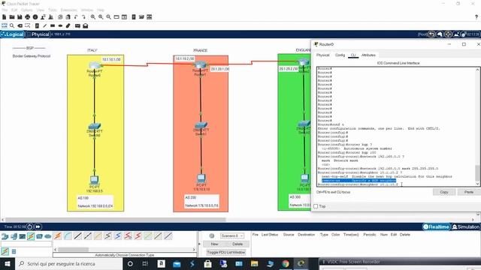Click the Redo arrow icon
Image resolution: width=481 pixels, height=270 pixels.
83,17
